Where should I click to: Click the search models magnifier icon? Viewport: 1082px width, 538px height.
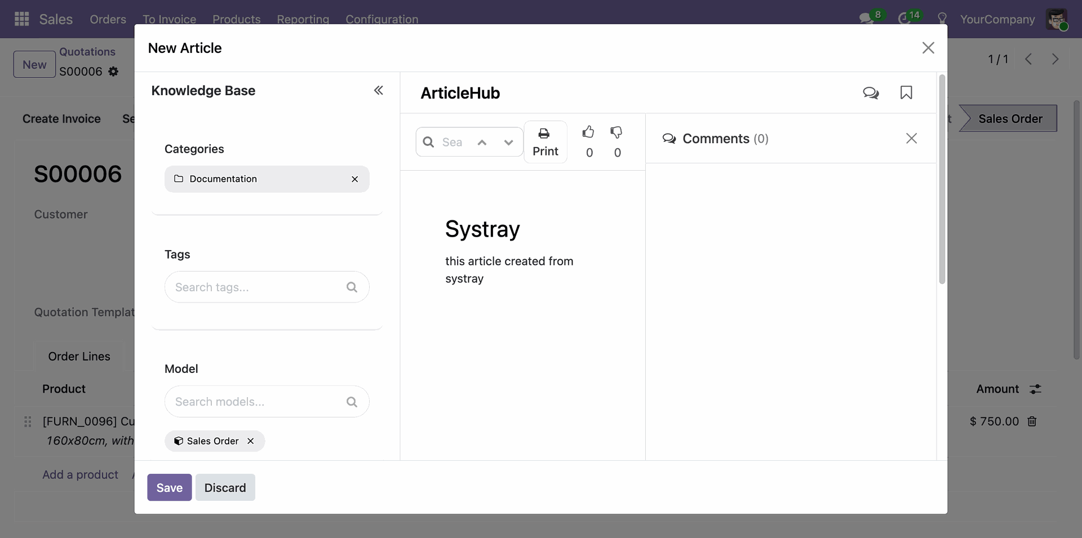pyautogui.click(x=352, y=402)
